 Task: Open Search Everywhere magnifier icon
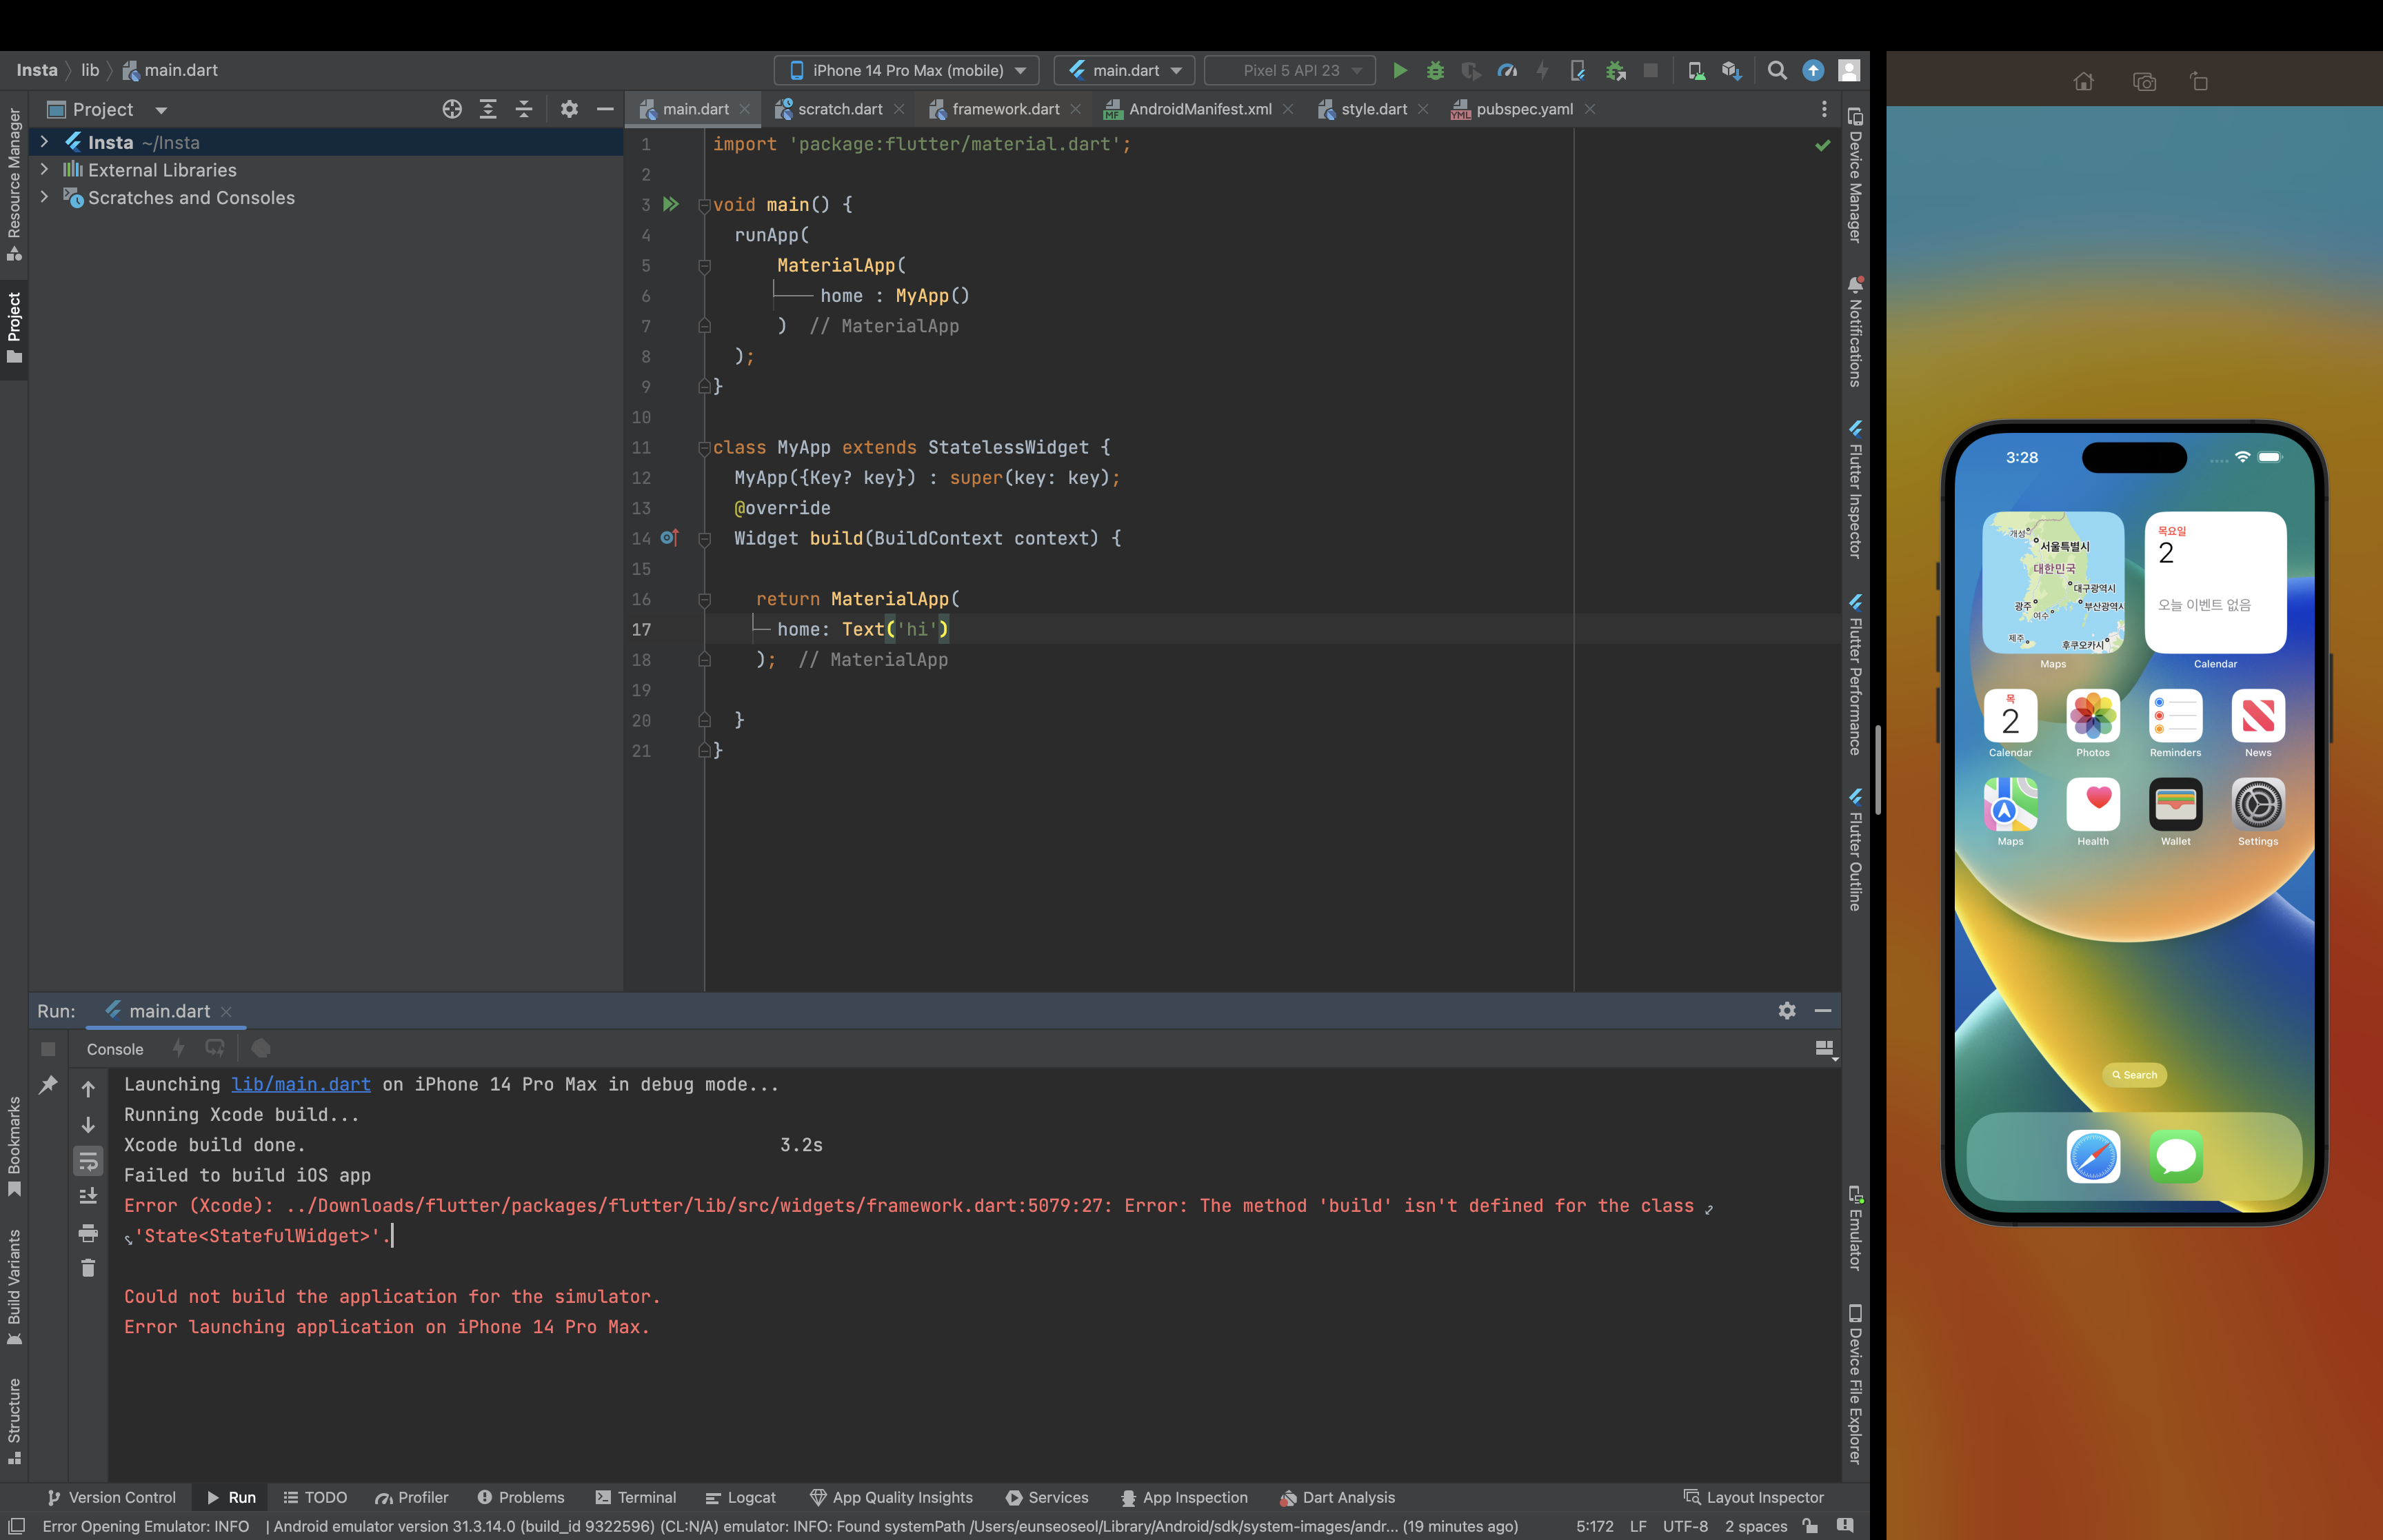[1777, 71]
